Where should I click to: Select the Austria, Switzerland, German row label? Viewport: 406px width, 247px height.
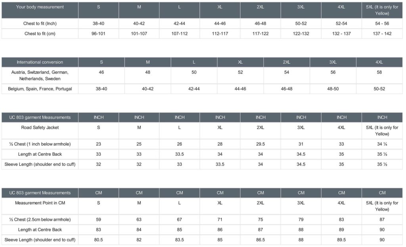pos(40,75)
